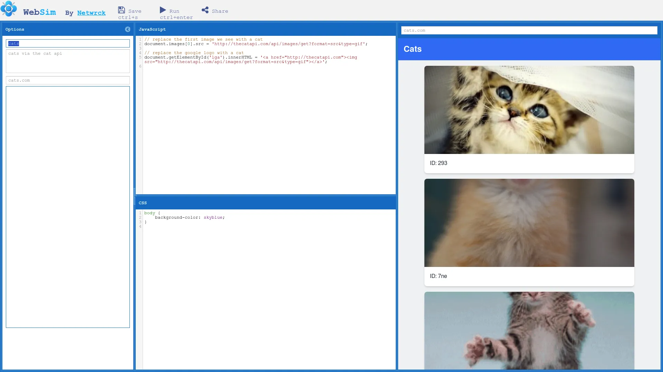Click the 'ID: 293' caption
Image resolution: width=663 pixels, height=372 pixels.
(439, 163)
